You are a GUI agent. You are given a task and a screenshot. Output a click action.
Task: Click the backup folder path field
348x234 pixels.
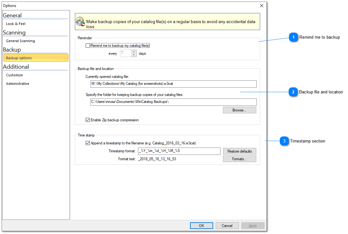(x=173, y=102)
